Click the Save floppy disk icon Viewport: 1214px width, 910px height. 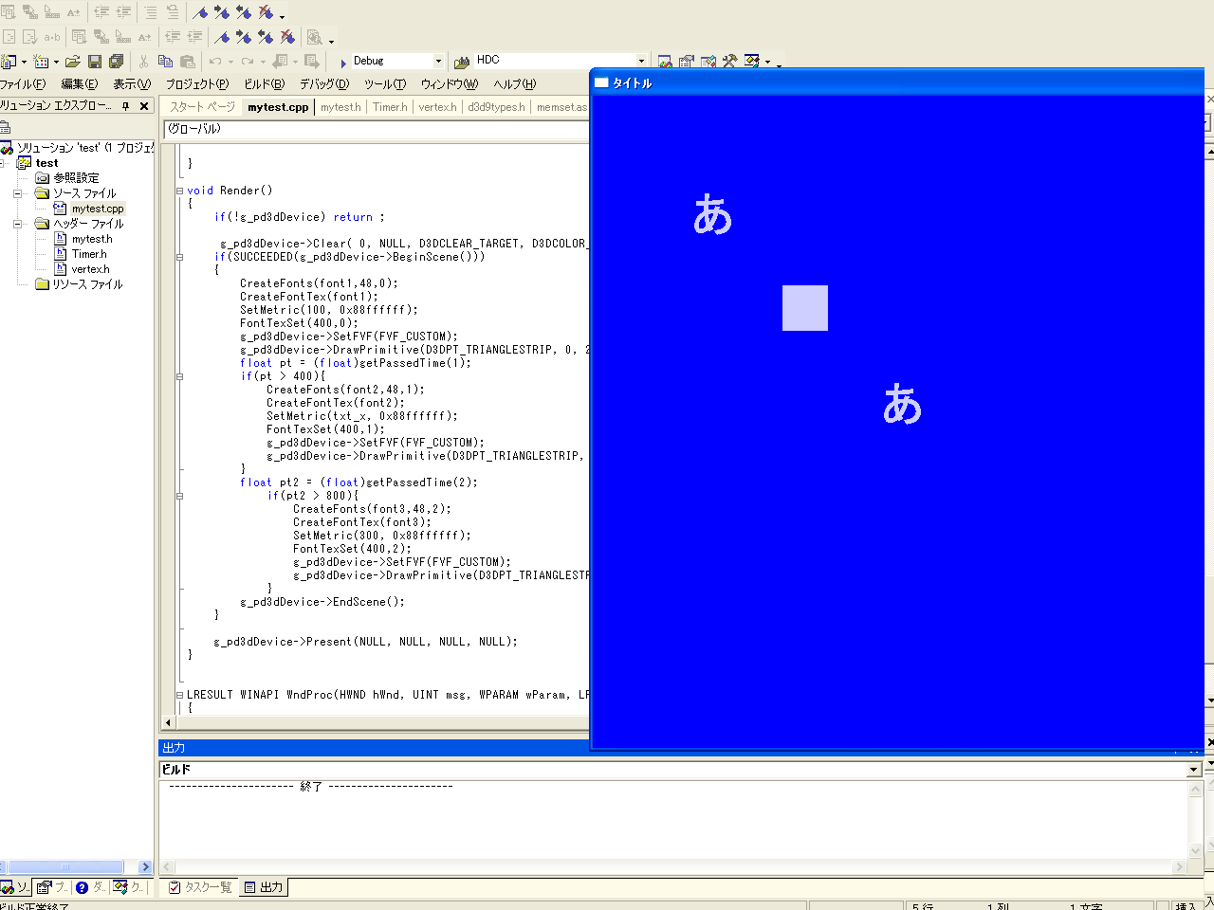95,62
